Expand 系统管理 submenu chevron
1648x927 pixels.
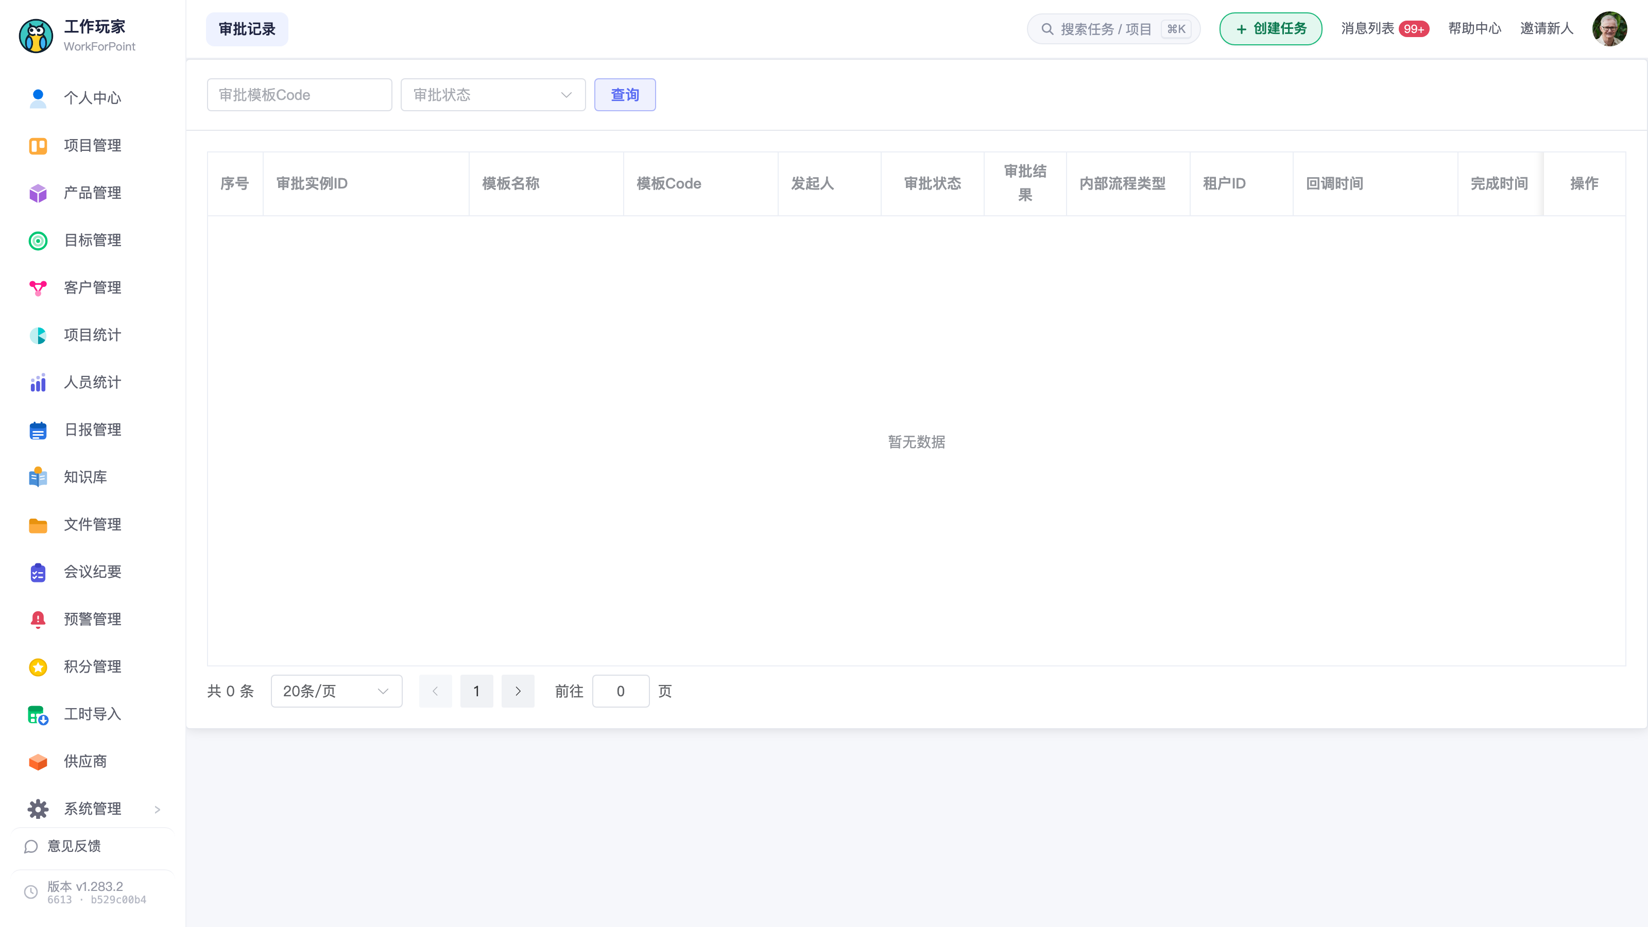pos(158,809)
